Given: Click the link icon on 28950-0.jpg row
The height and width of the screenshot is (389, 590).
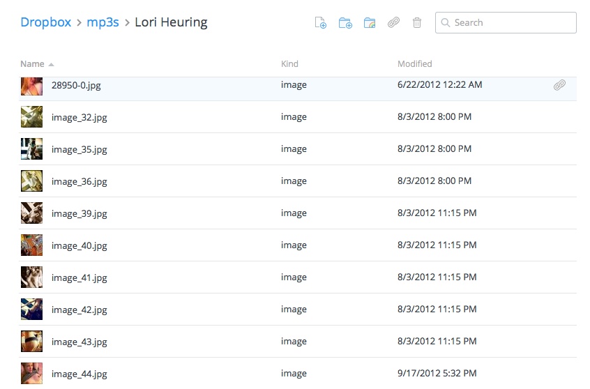Looking at the screenshot, I should coord(559,85).
